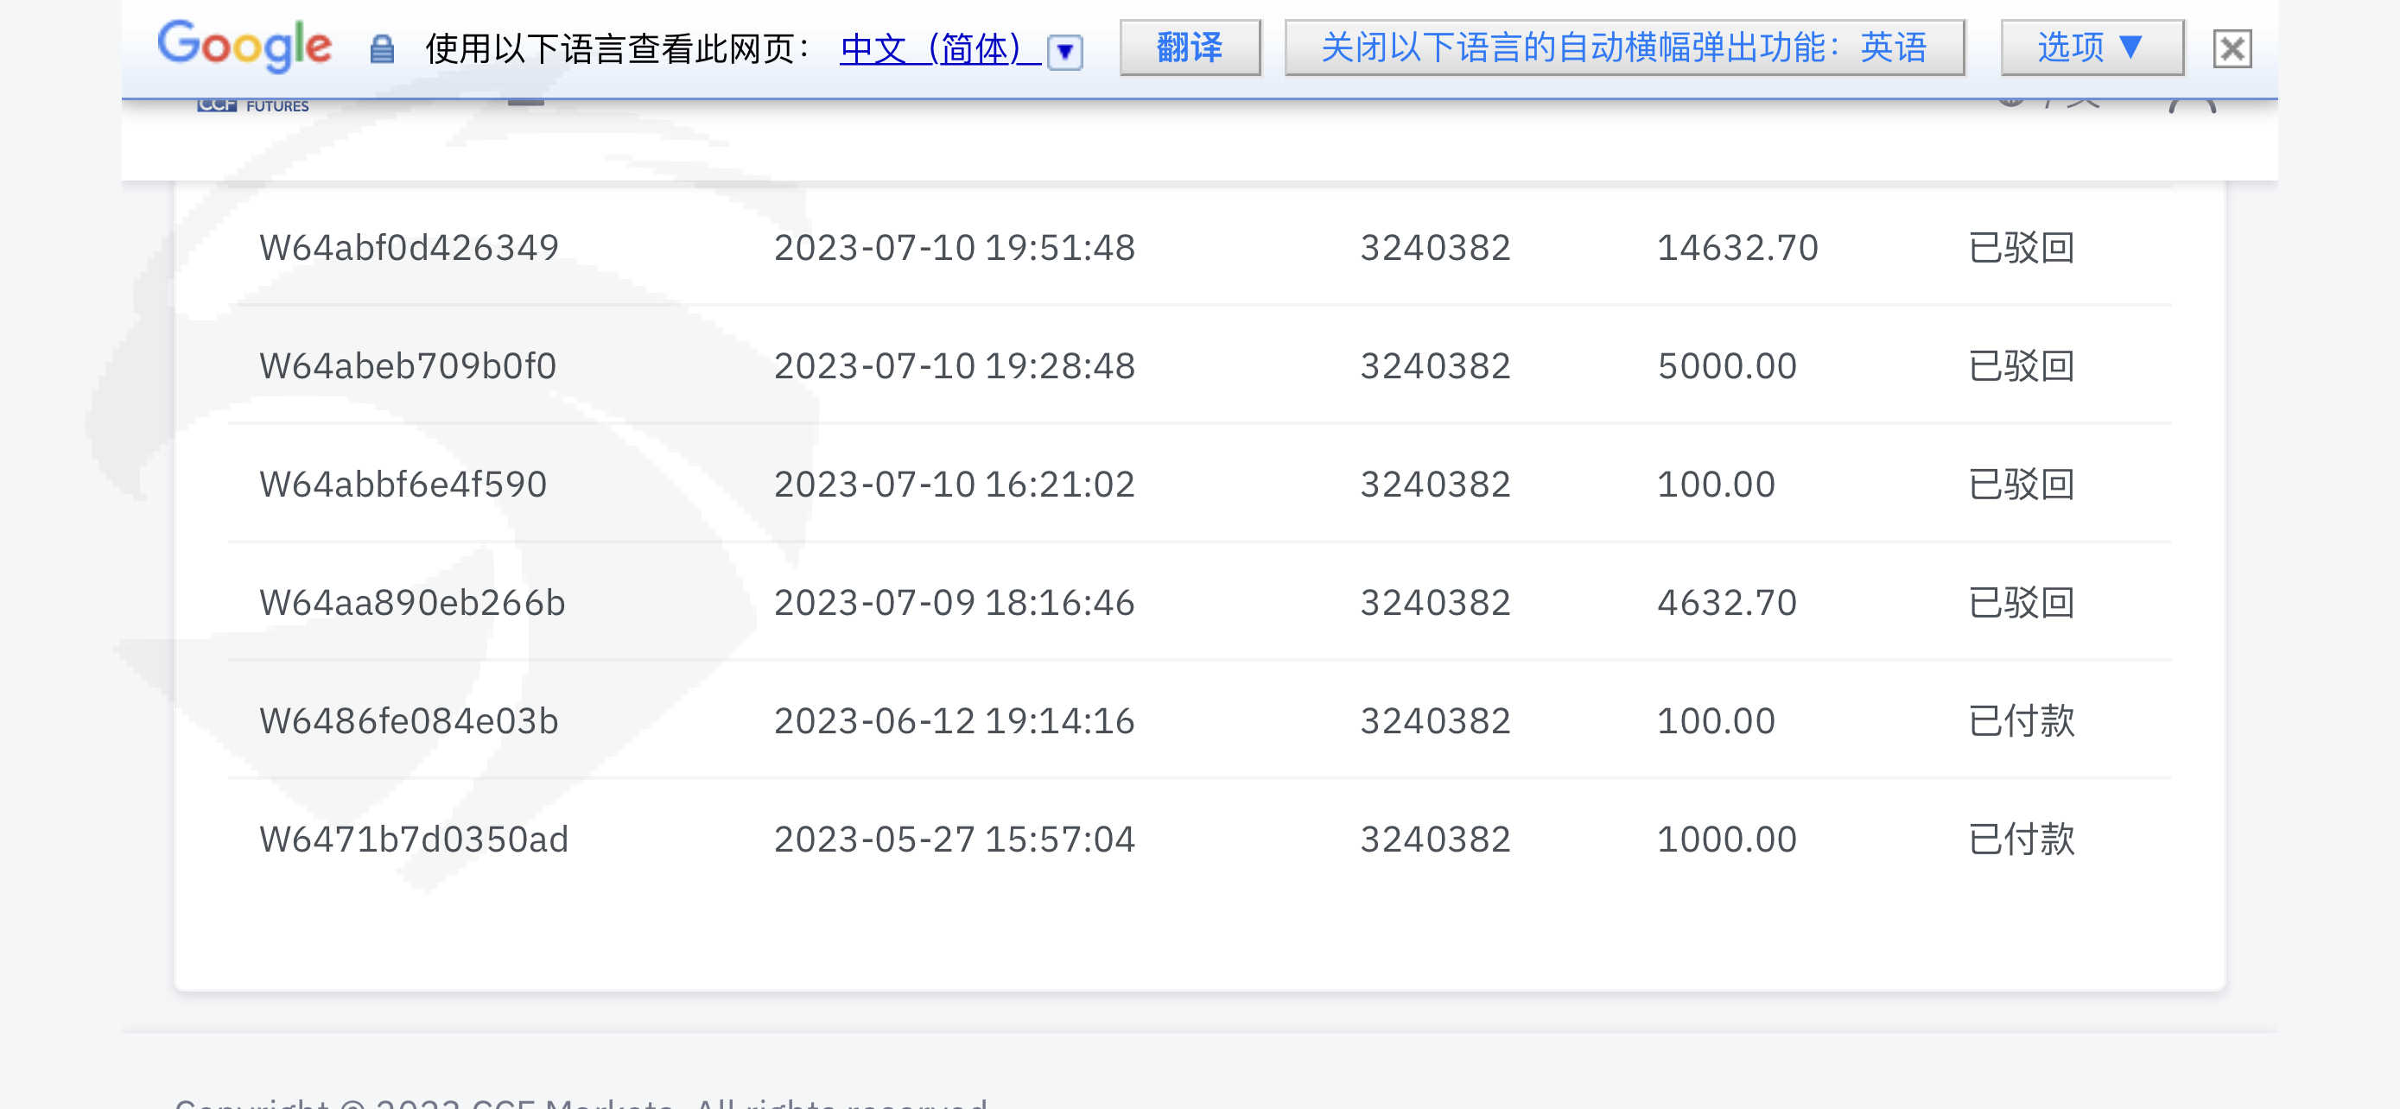Image resolution: width=2400 pixels, height=1109 pixels.
Task: Click the 4632.70 amount cell
Action: tap(1725, 603)
